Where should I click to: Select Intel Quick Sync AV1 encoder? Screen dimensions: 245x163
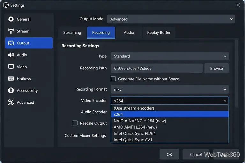[x=170, y=140]
